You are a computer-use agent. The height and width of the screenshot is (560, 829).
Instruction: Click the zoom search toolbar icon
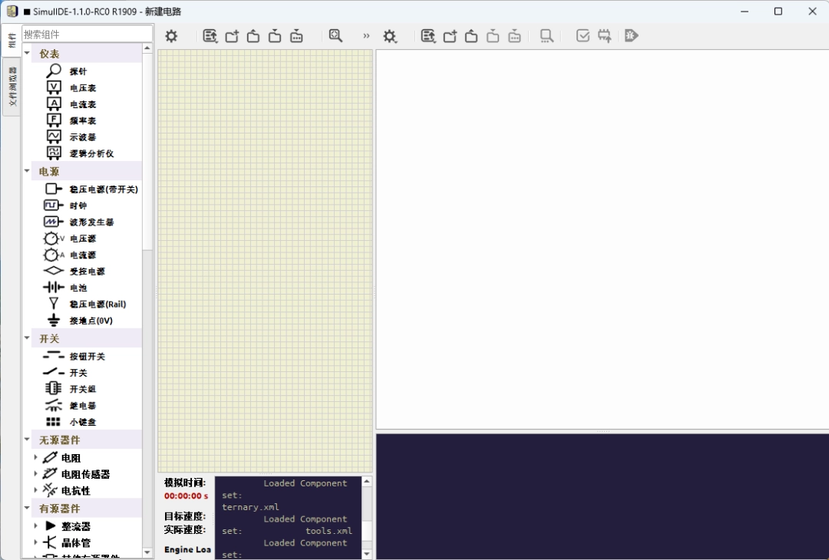[335, 35]
